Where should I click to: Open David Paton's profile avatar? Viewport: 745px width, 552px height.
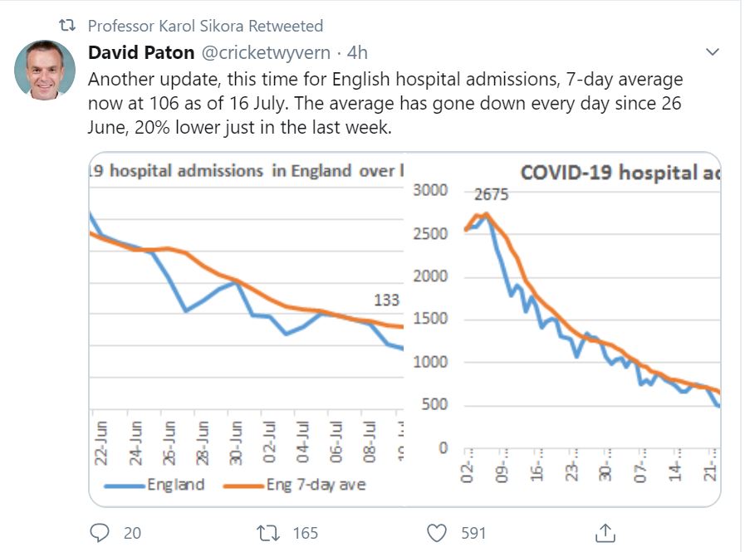(45, 70)
